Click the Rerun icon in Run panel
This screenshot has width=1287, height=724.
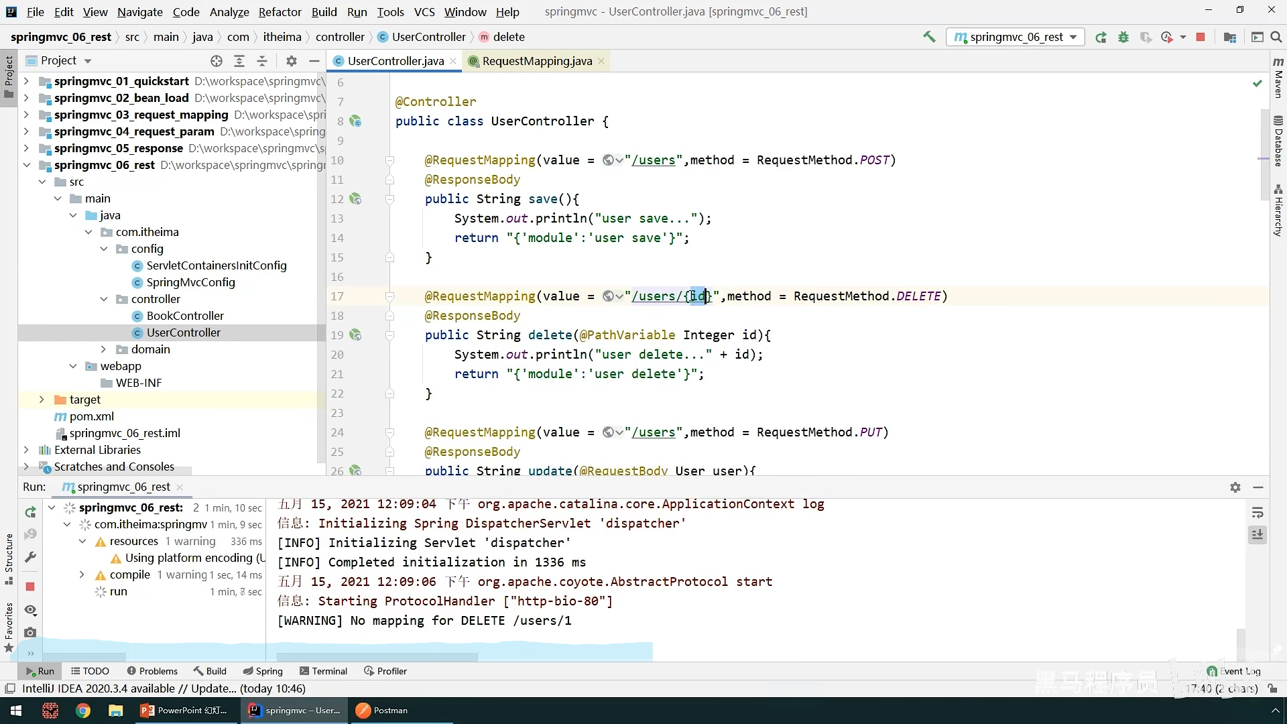pyautogui.click(x=30, y=512)
